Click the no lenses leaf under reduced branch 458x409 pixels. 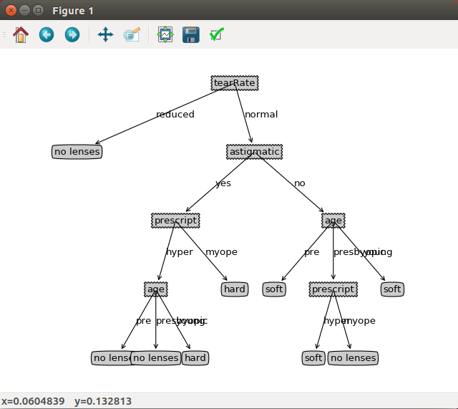(x=77, y=152)
